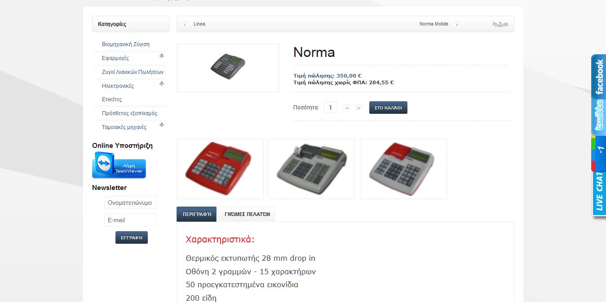Go to next product Norma Mobile arrow
Viewport: 606px width, 302px height.
click(456, 24)
